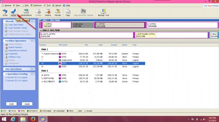
Task: Select E: (NTFS) block in disk map
Action: point(182,25)
